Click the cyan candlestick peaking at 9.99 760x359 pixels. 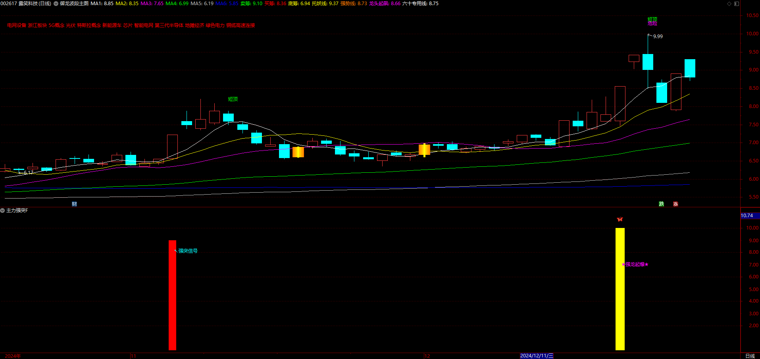(648, 62)
